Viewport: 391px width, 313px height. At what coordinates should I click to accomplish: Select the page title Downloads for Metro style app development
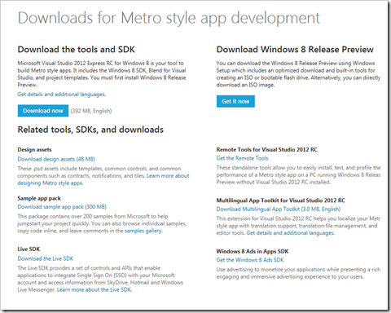click(169, 19)
